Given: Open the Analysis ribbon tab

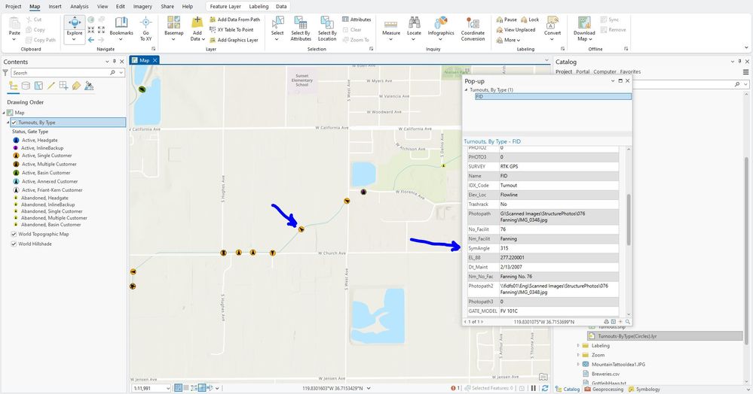Looking at the screenshot, I should [79, 6].
